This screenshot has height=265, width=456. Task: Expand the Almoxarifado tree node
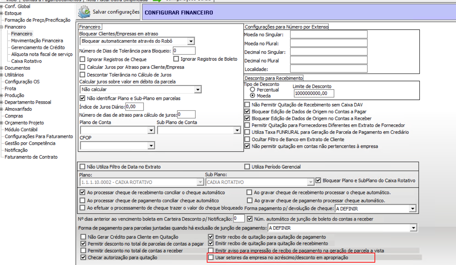coord(2,109)
